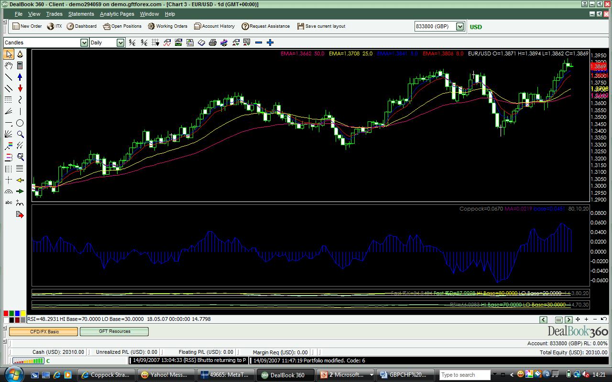Open the View menu
Screen dimensions: 612x382
[34, 14]
